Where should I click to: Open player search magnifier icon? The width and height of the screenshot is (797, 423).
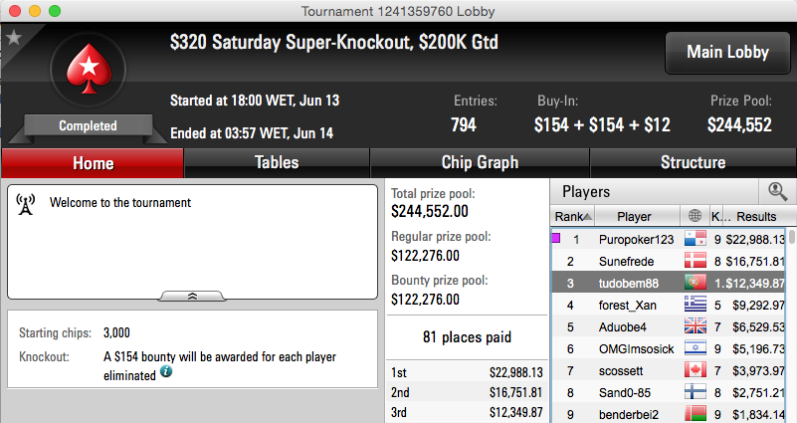[x=777, y=191]
